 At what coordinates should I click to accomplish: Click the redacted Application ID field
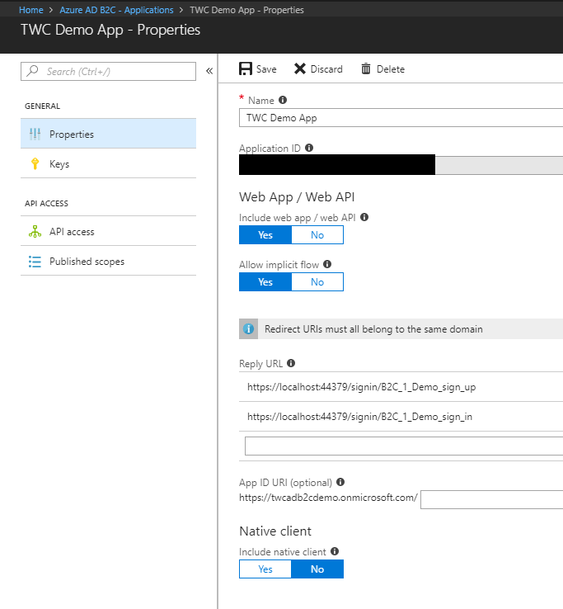[x=401, y=165]
